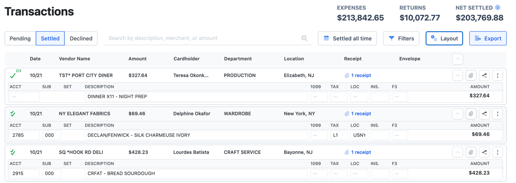Click the INS. field for SQ *HOOK RD DELI

coord(380,173)
